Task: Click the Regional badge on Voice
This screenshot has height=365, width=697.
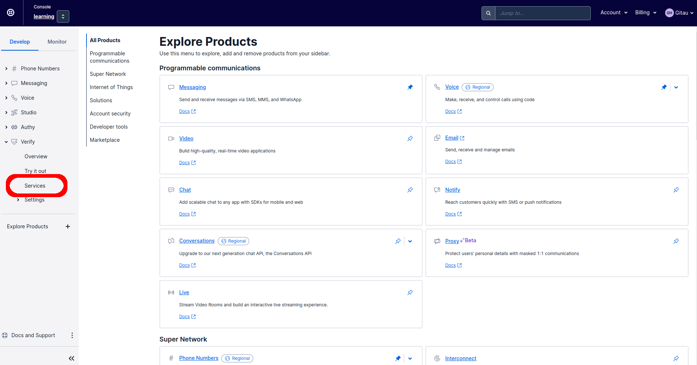Action: [477, 87]
